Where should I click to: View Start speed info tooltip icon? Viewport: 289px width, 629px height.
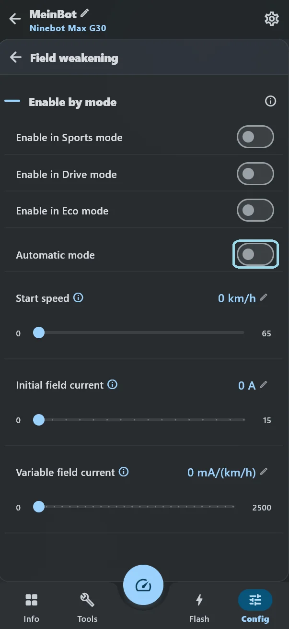(x=78, y=297)
